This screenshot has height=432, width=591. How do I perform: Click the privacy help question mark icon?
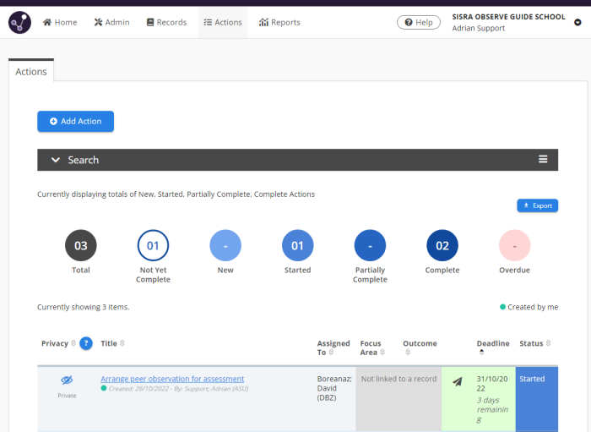(86, 343)
